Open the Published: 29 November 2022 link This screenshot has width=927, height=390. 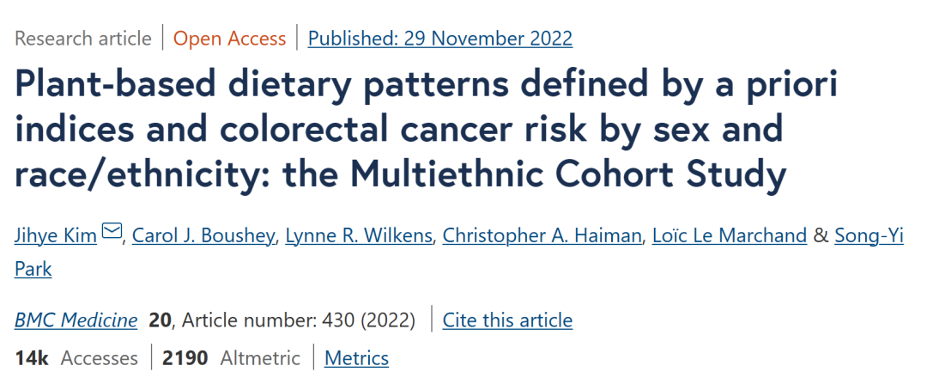(439, 39)
